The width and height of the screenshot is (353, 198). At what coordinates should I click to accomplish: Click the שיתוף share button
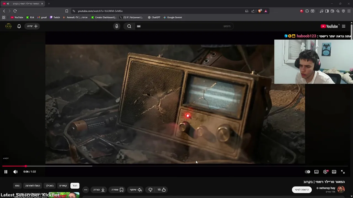(136, 189)
